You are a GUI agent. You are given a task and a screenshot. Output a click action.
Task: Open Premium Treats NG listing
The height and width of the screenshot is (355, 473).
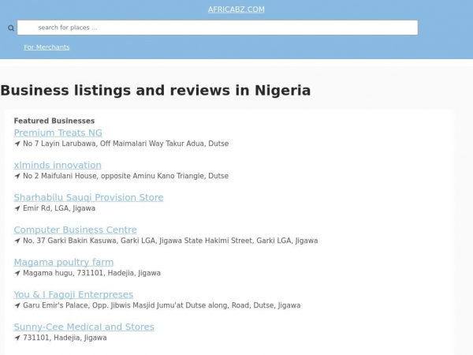click(x=58, y=133)
